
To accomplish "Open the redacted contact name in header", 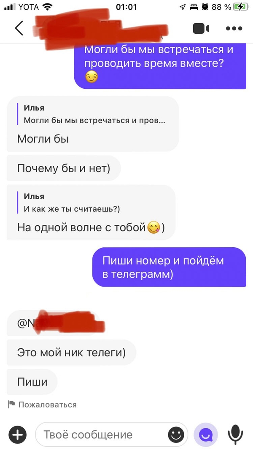I will click(x=100, y=28).
